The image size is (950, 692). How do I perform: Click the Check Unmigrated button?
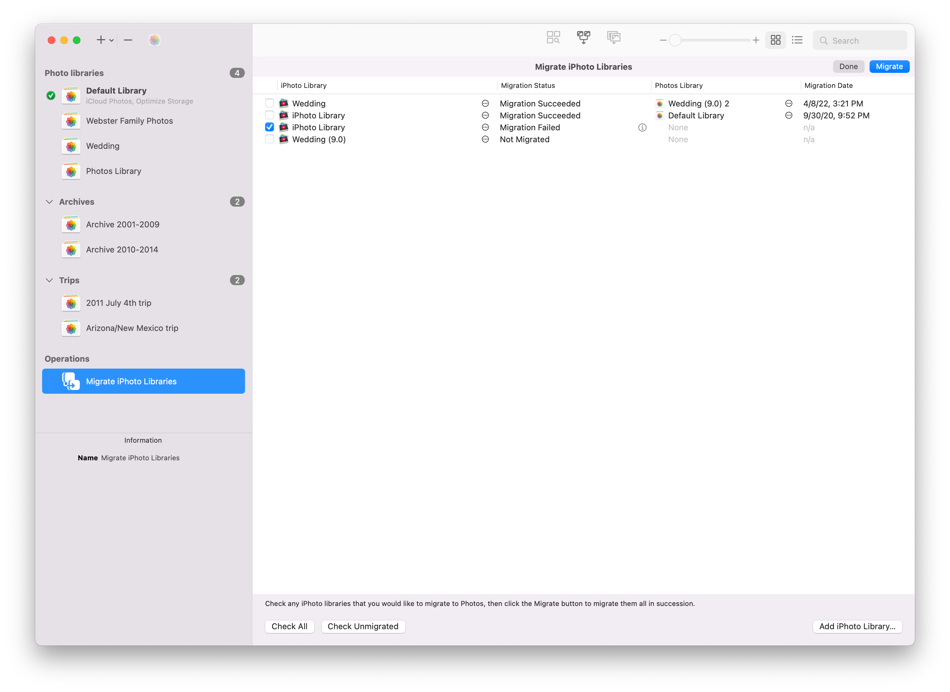pyautogui.click(x=363, y=627)
